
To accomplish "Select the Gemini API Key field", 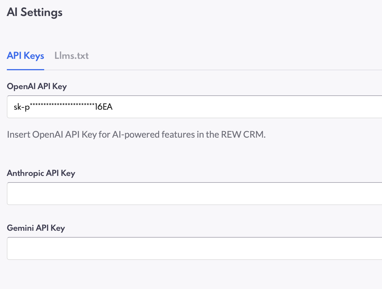I will (x=194, y=248).
